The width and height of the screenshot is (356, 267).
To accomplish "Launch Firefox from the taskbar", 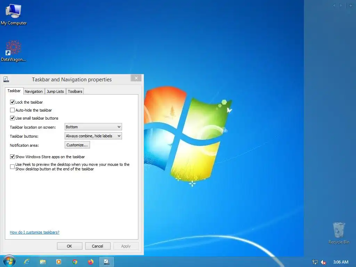I will click(x=91, y=262).
